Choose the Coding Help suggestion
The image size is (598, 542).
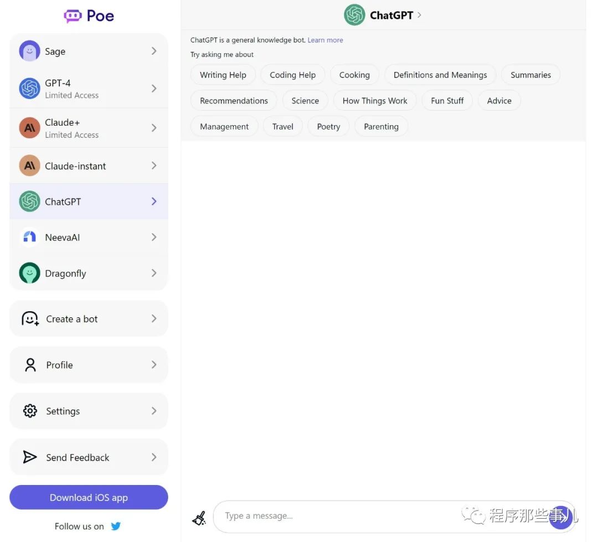click(x=292, y=75)
